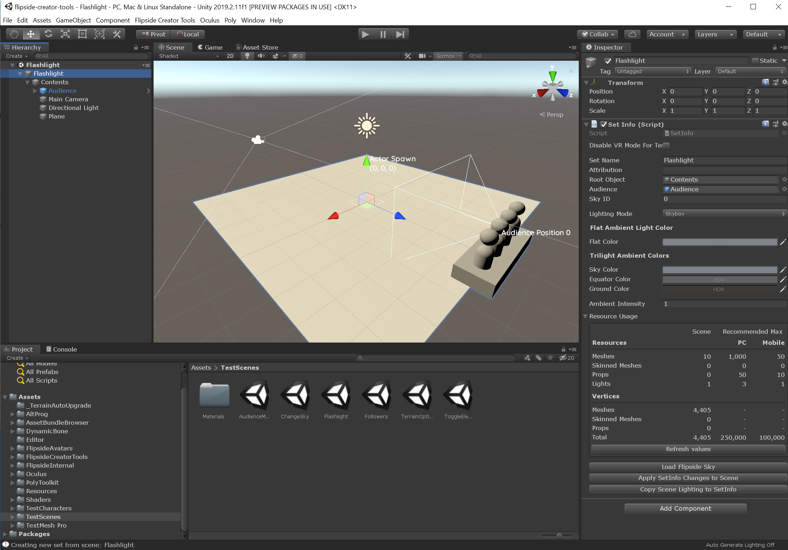This screenshot has width=788, height=550.
Task: Toggle scene audio speaker icon
Action: tap(261, 56)
